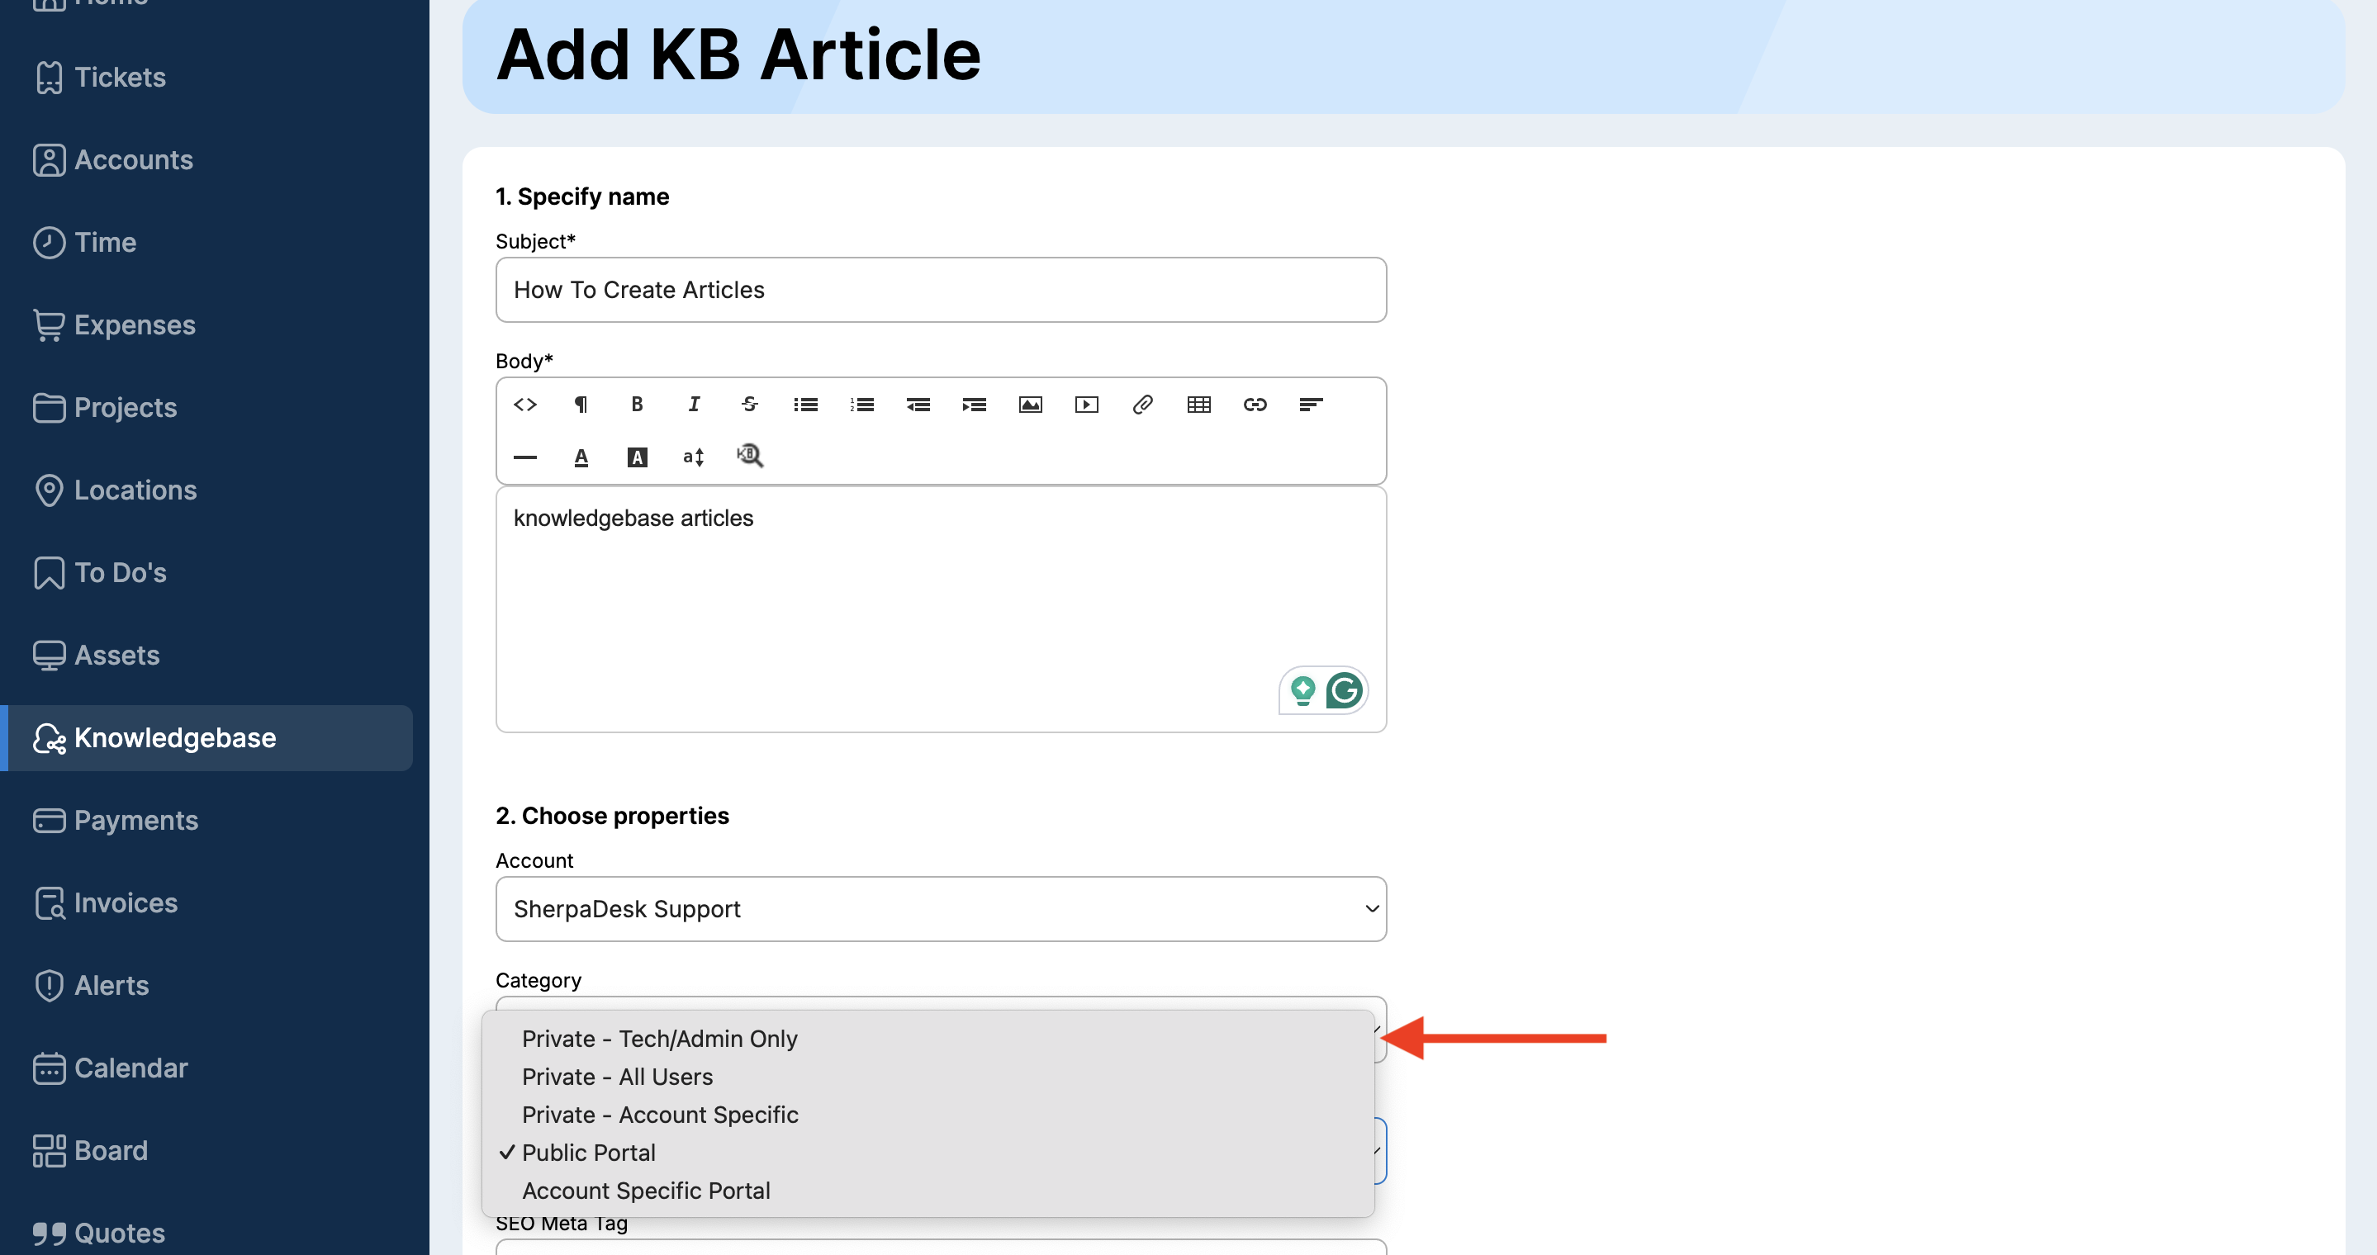The height and width of the screenshot is (1255, 2377).
Task: Insert a table into the article
Action: tap(1198, 405)
